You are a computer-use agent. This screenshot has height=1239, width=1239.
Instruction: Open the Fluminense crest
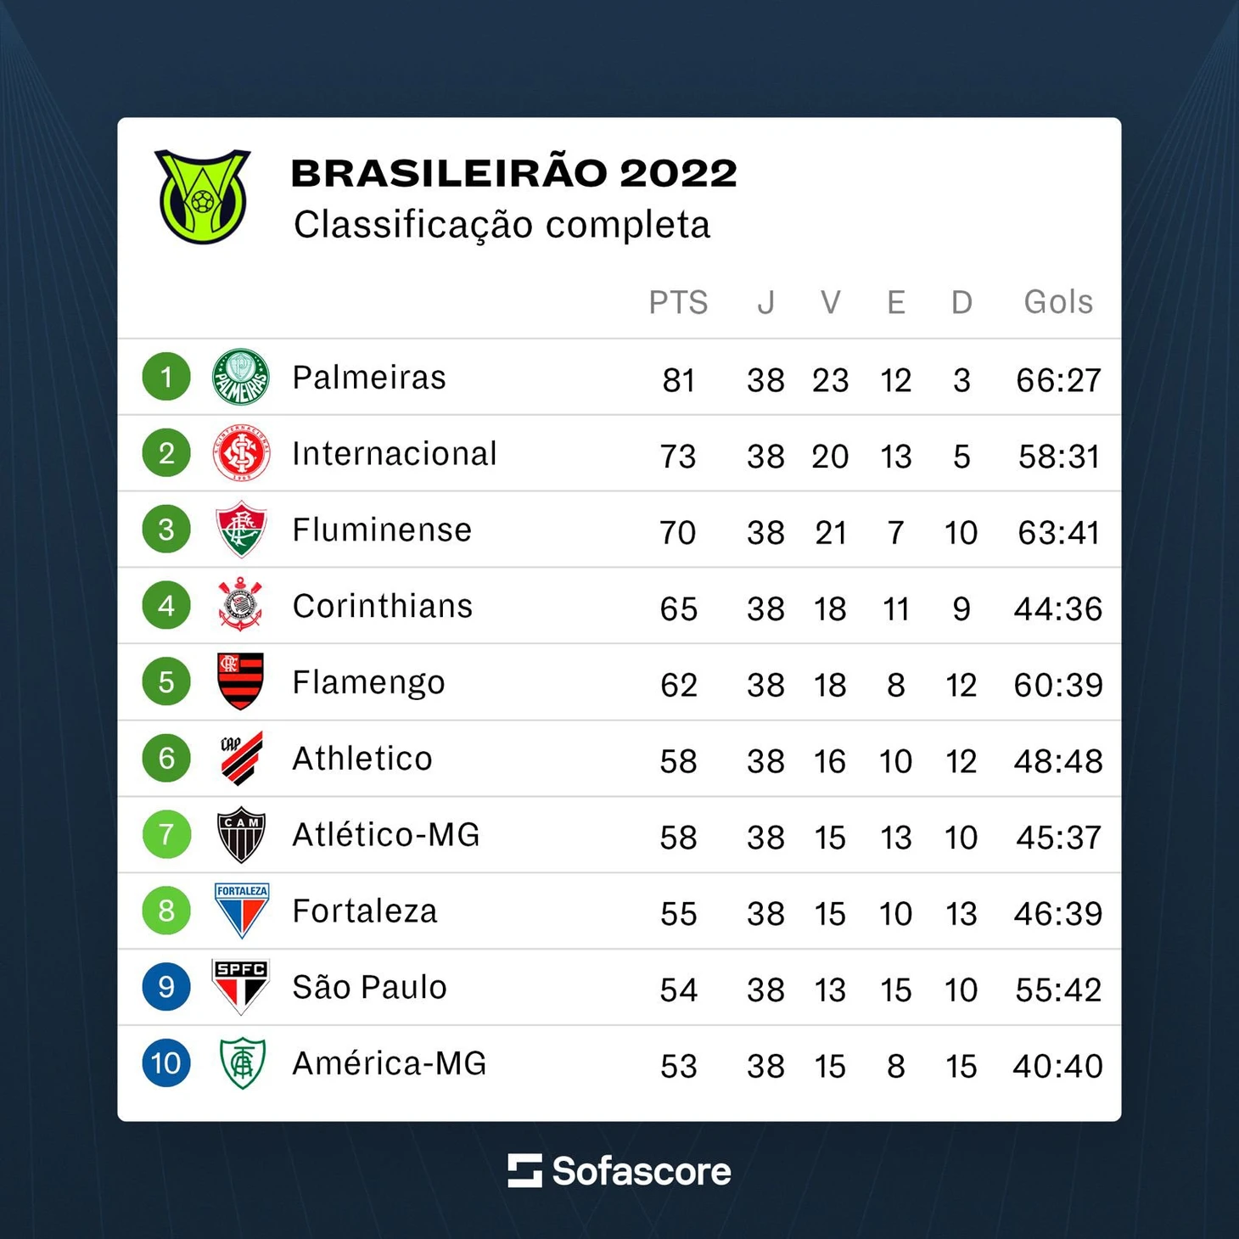click(241, 529)
